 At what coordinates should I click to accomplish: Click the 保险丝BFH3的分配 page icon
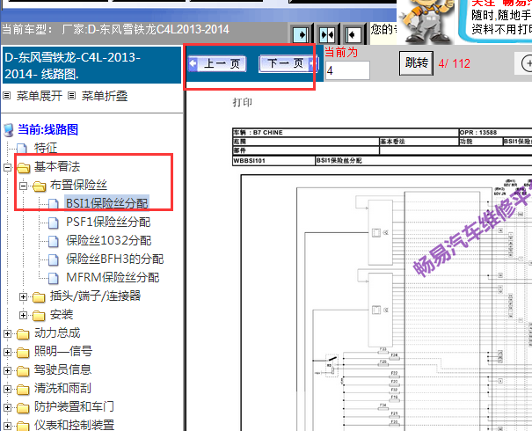tap(54, 259)
